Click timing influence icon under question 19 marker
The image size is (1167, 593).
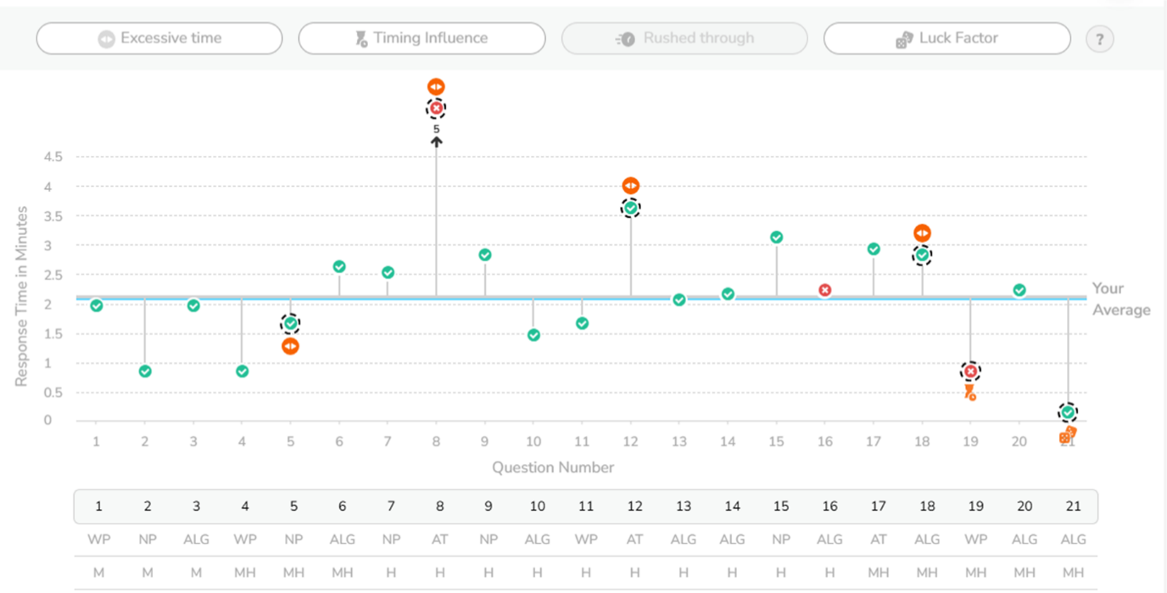[970, 392]
